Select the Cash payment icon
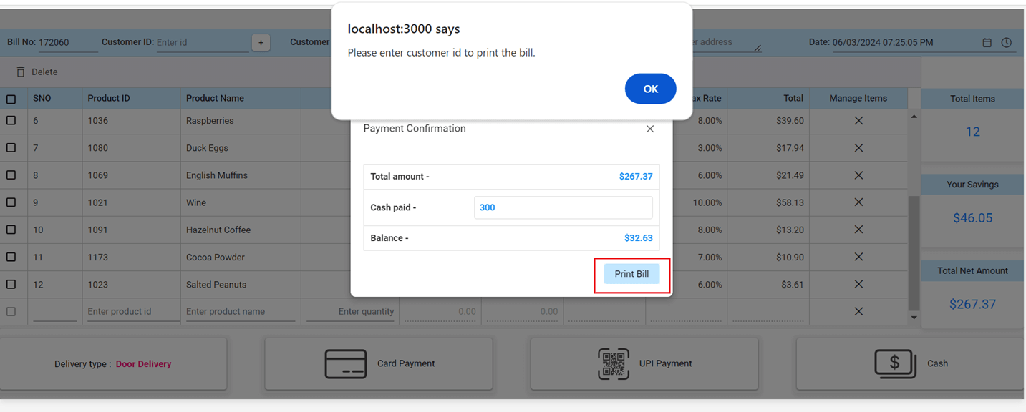1026x412 pixels. (x=895, y=363)
